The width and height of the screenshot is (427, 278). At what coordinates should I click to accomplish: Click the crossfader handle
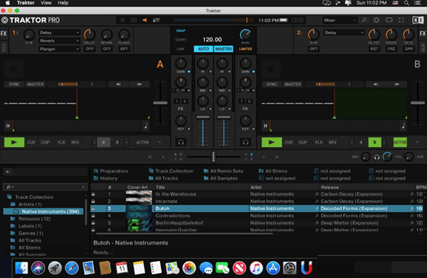click(213, 157)
